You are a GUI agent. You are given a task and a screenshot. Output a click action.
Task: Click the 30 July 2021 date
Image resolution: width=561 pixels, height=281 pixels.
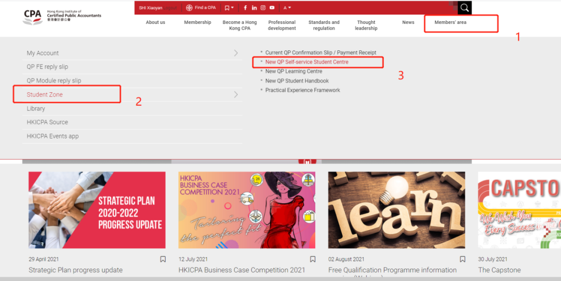(x=492, y=259)
